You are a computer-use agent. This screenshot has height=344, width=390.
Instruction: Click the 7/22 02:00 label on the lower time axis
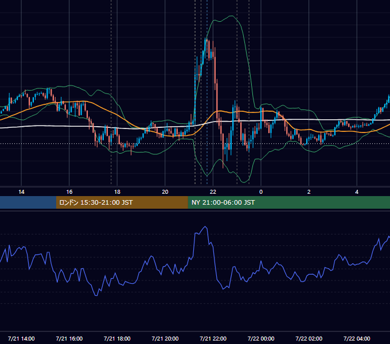309,338
